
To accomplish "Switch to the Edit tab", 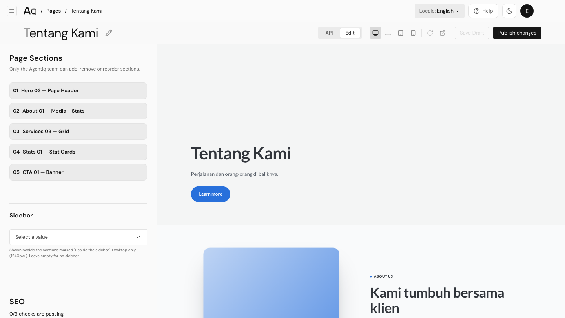I will pyautogui.click(x=350, y=33).
